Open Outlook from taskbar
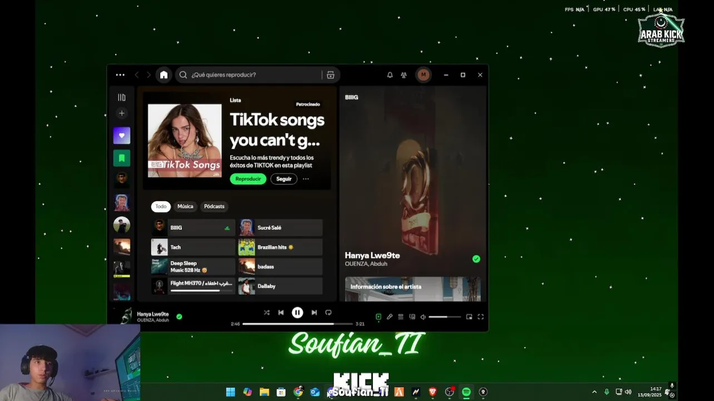Image resolution: width=714 pixels, height=401 pixels. (x=315, y=392)
